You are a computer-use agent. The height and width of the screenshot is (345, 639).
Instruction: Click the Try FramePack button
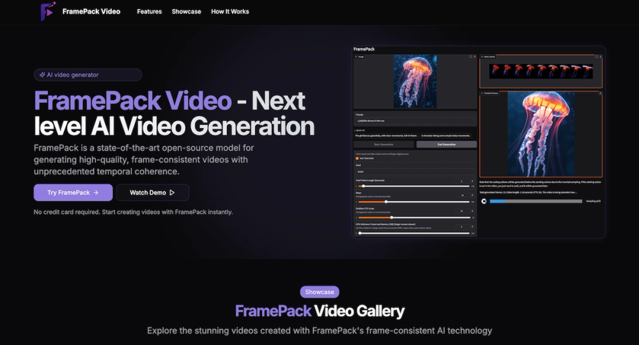73,193
